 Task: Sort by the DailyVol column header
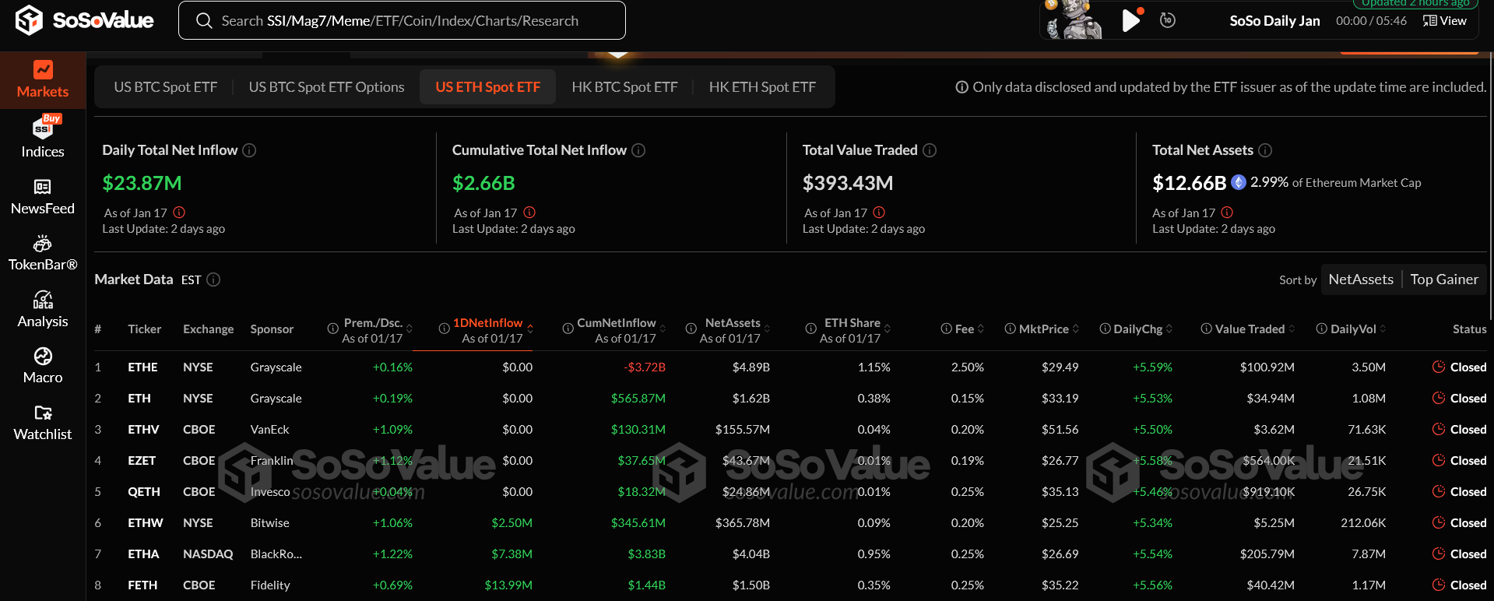1351,329
